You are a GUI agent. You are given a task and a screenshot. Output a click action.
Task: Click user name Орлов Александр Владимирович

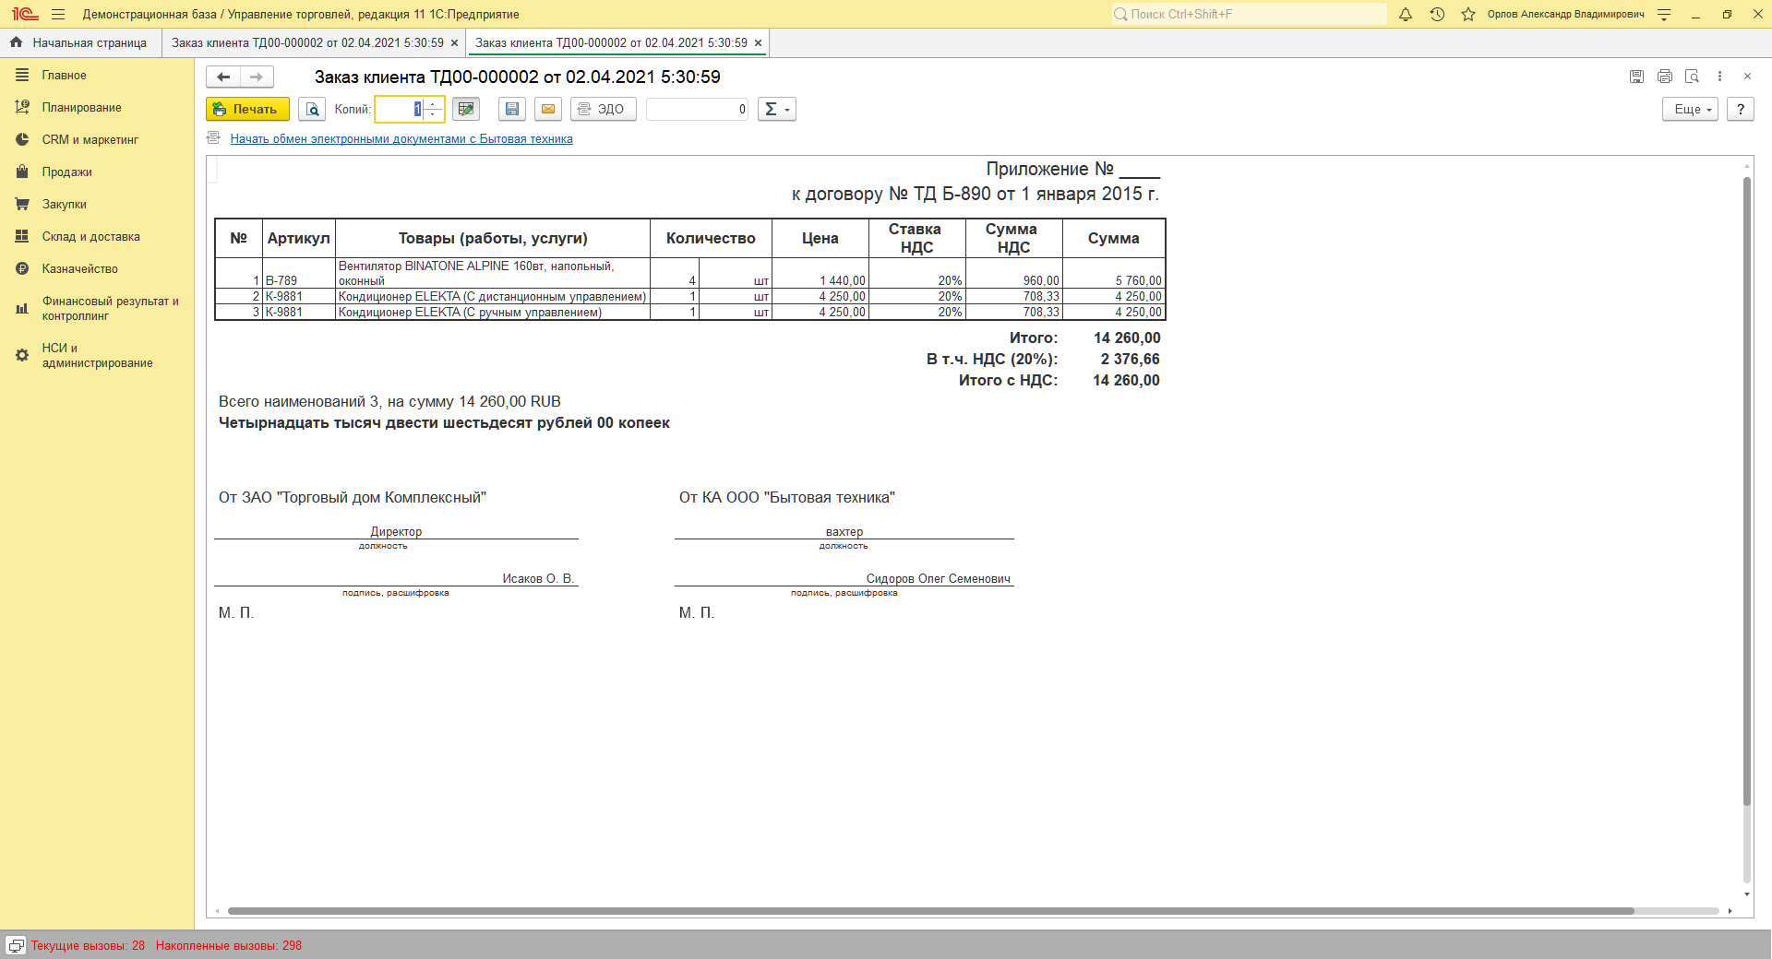pos(1565,14)
